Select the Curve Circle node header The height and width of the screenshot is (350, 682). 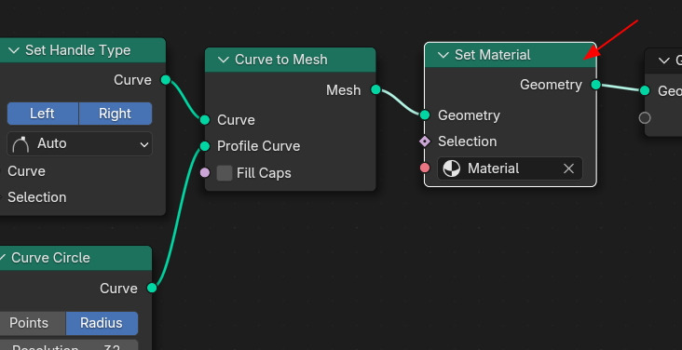click(x=75, y=258)
